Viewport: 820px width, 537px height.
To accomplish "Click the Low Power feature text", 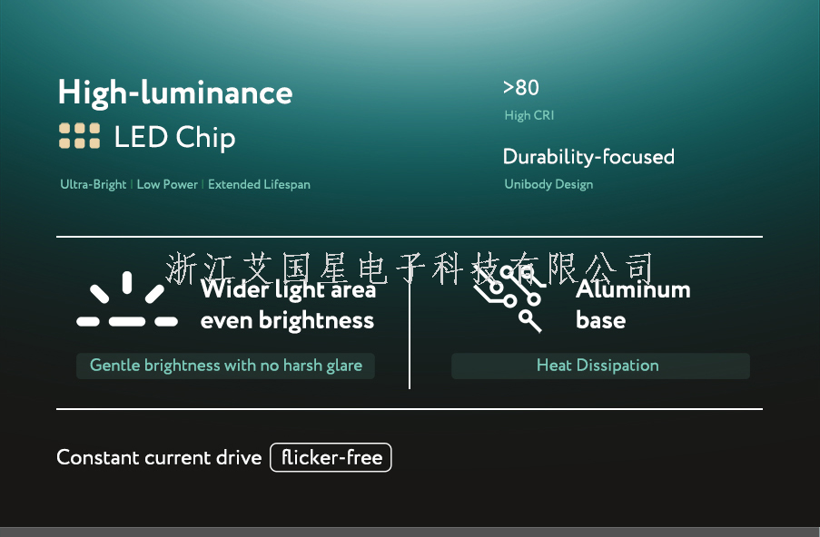I will click(167, 184).
